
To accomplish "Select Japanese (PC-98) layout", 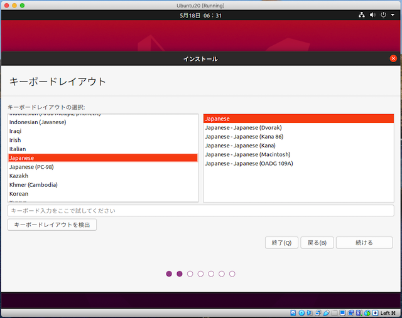I will (103, 167).
